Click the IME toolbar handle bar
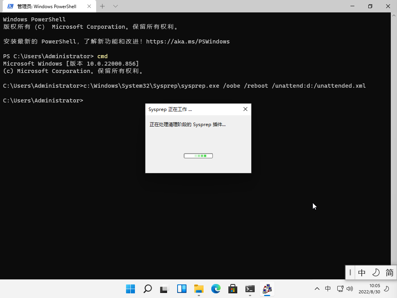This screenshot has width=397, height=298. click(x=350, y=273)
